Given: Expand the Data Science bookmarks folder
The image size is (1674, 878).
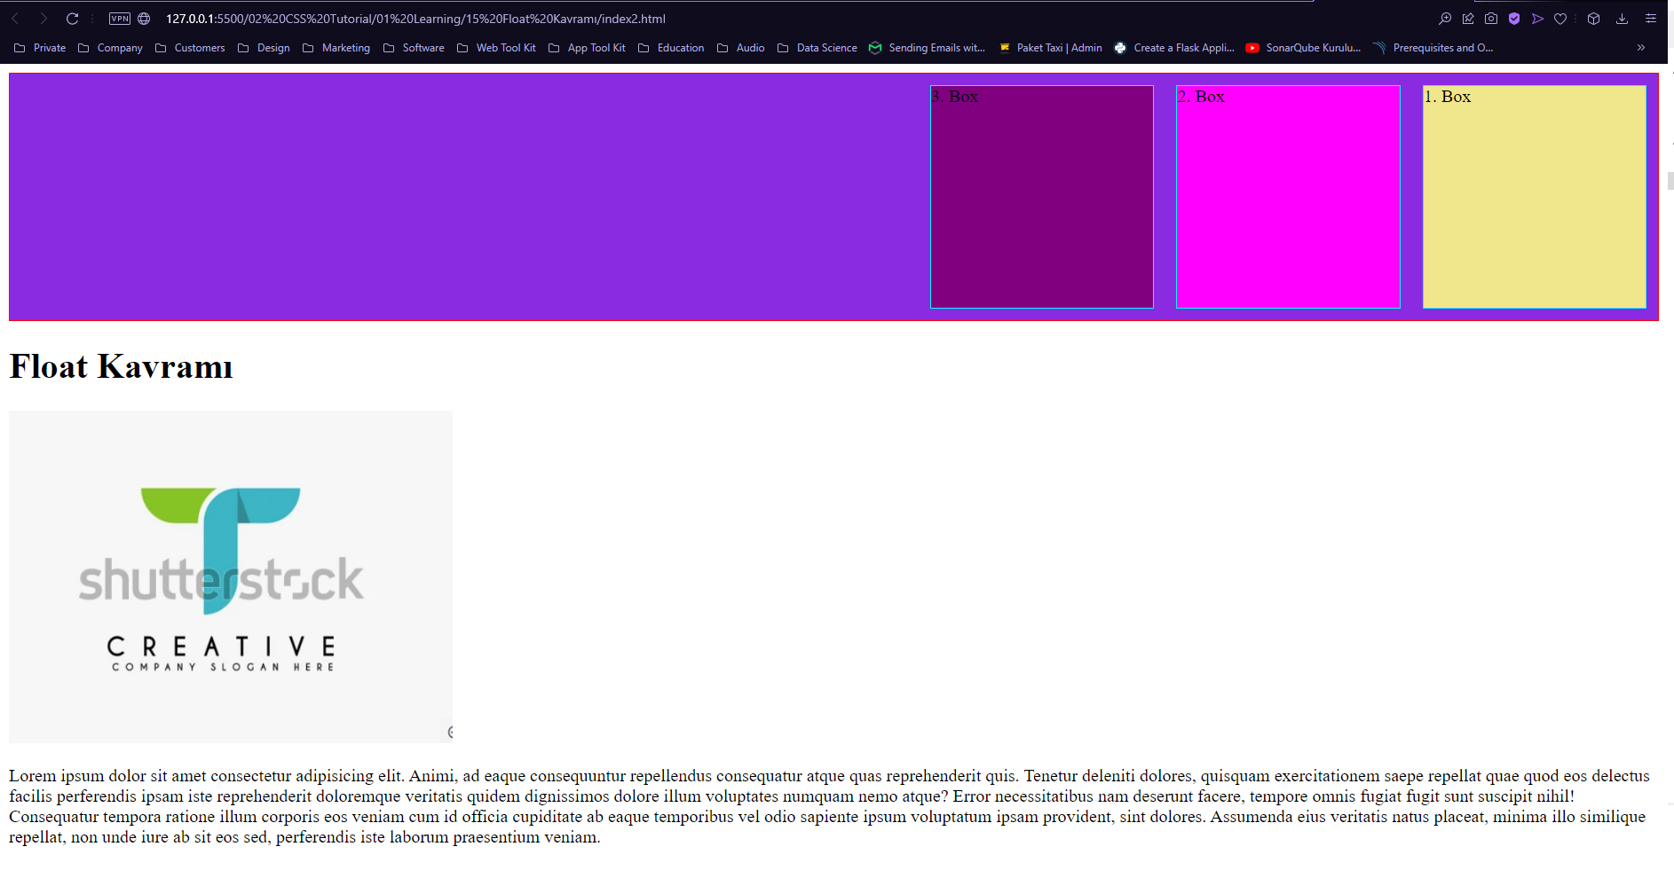Looking at the screenshot, I should pyautogui.click(x=825, y=48).
